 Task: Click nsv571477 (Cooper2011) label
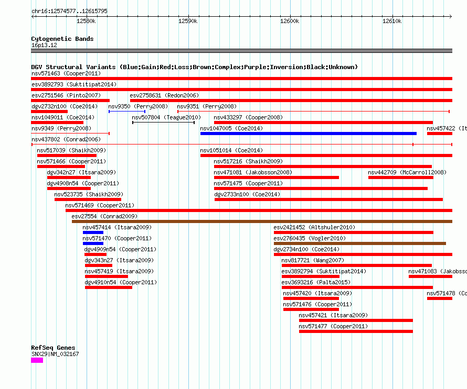tap(333, 326)
